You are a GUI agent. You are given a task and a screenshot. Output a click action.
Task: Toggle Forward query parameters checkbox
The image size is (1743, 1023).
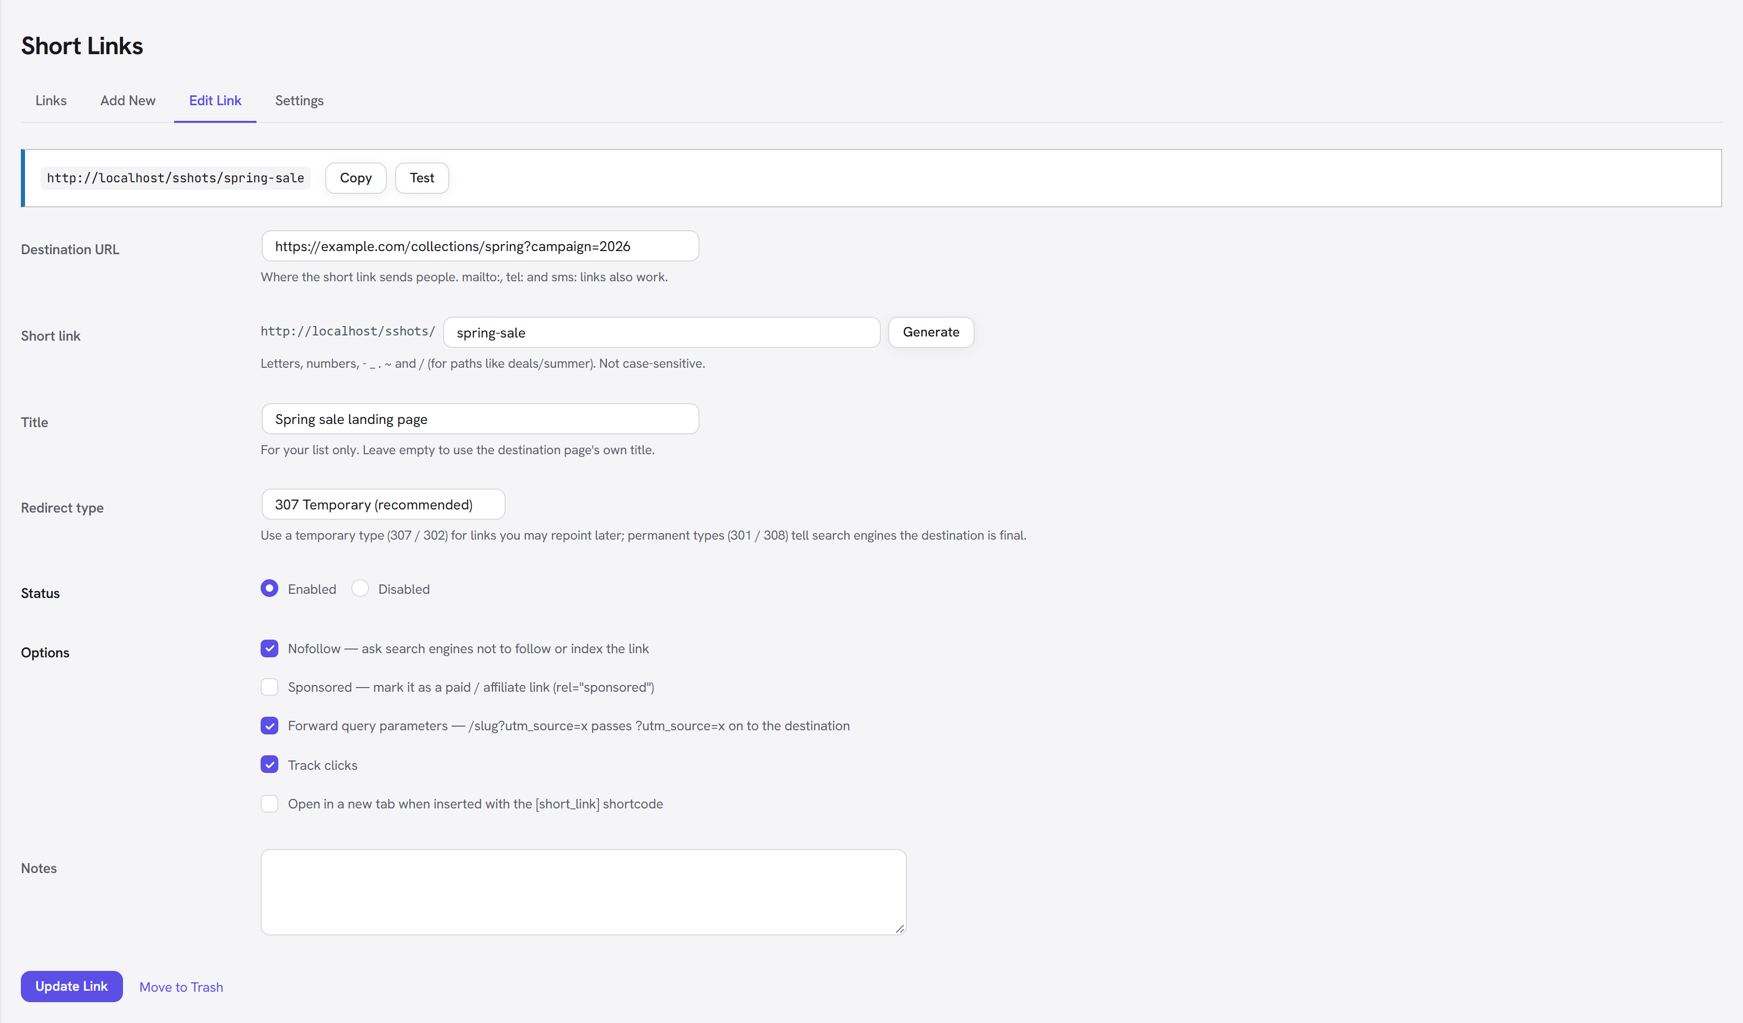270,726
